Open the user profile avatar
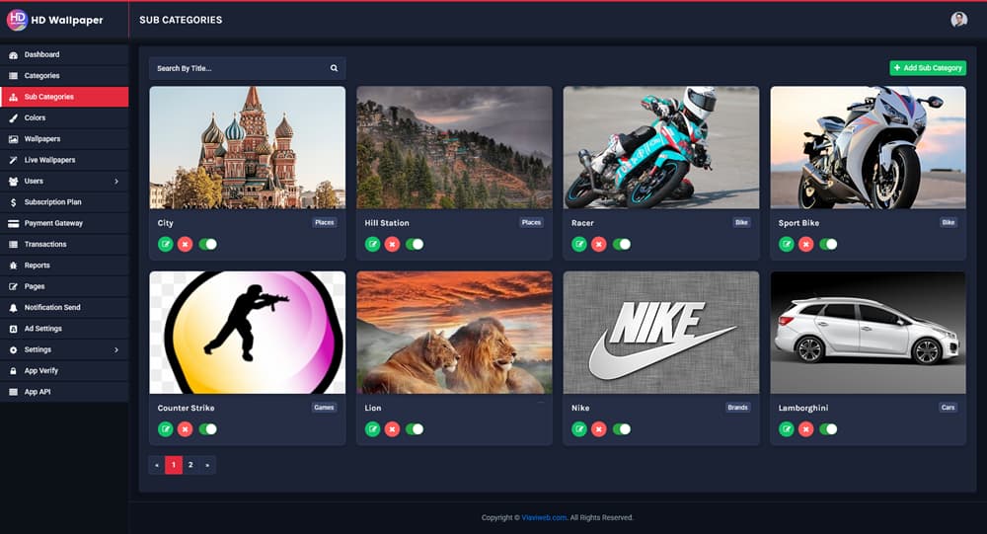The width and height of the screenshot is (987, 534). click(x=958, y=20)
